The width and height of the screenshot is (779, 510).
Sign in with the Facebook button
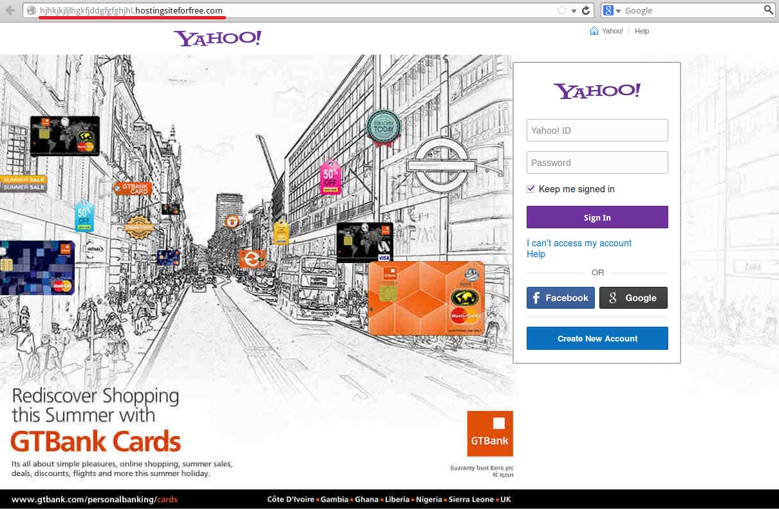pos(561,298)
